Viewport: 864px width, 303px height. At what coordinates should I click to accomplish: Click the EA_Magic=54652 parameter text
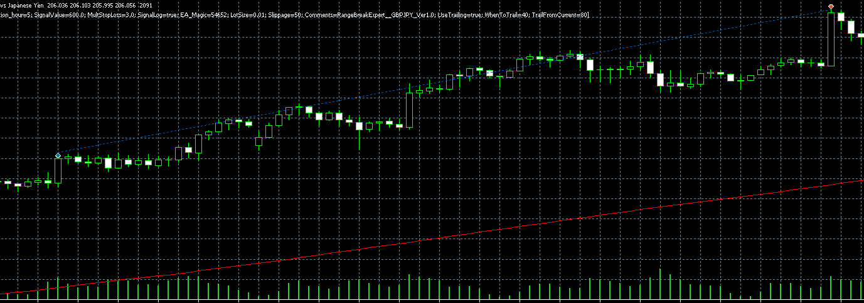(203, 14)
